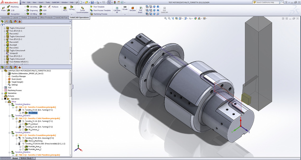Click the Machining Process toolbar button
301x160 pixels.
pos(99,14)
